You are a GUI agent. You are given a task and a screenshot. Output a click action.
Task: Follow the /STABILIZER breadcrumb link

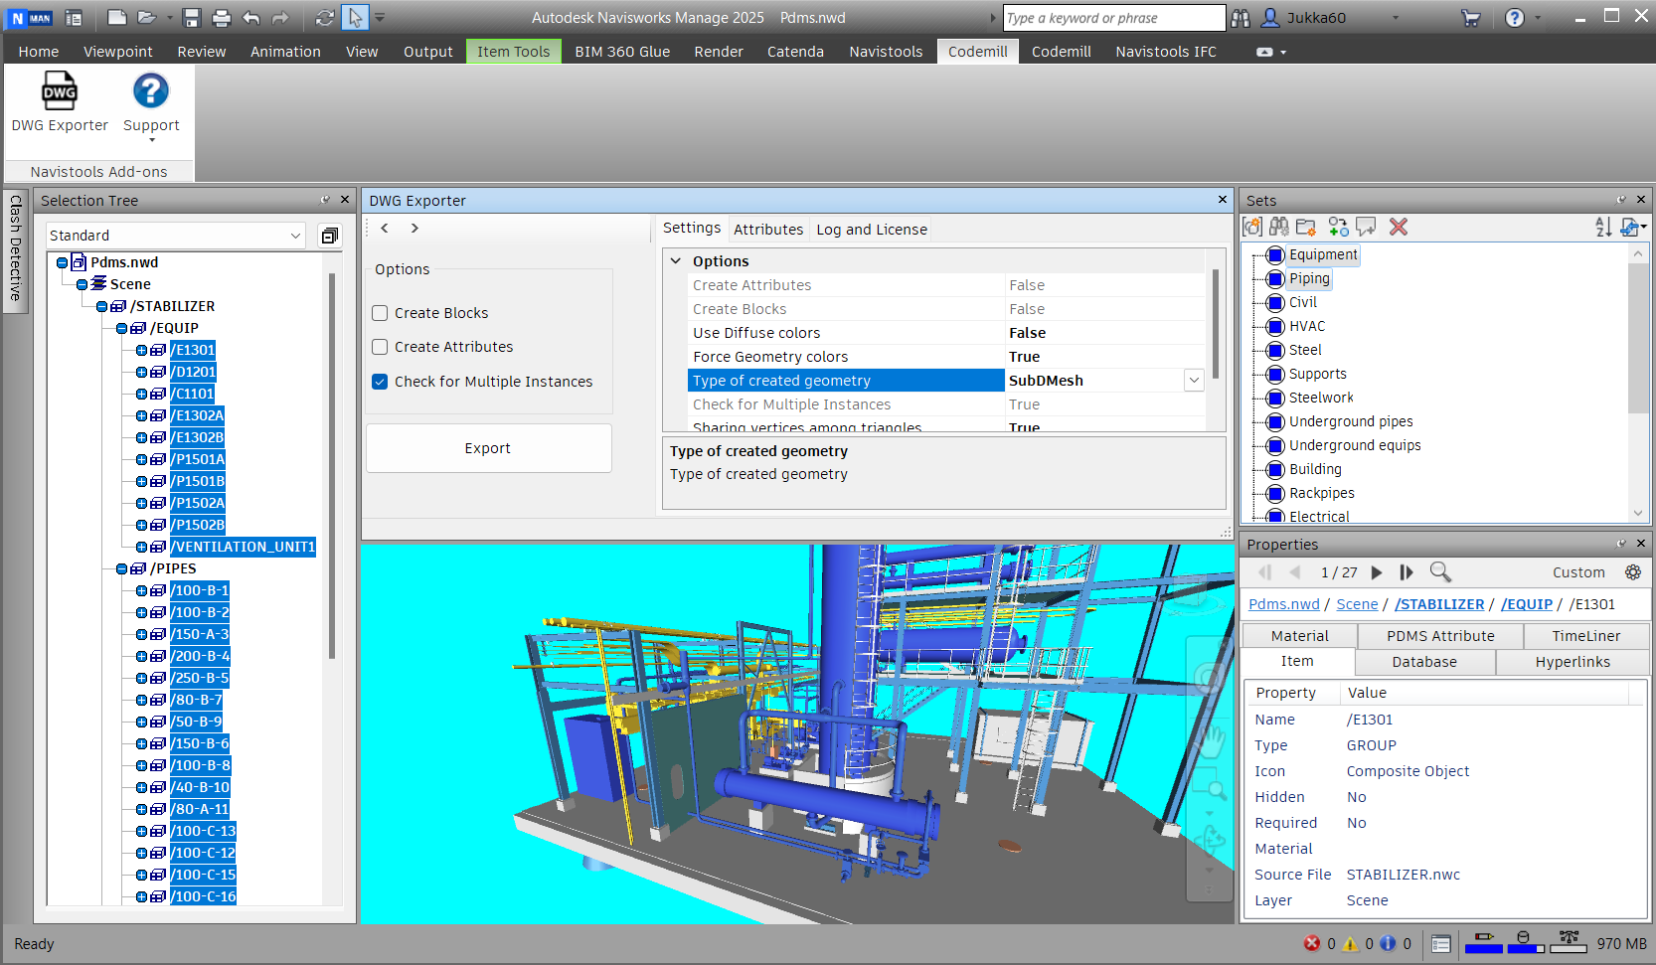point(1438,604)
